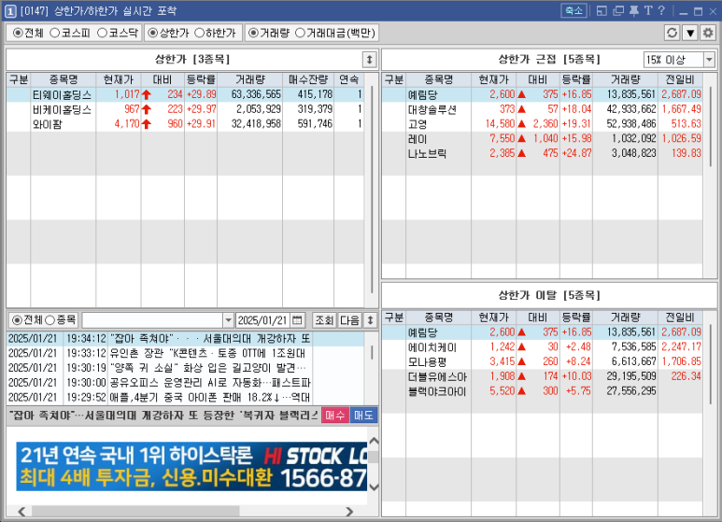Image resolution: width=722 pixels, height=522 pixels.
Task: Click the screen number 1 icon in title bar
Action: (x=10, y=11)
